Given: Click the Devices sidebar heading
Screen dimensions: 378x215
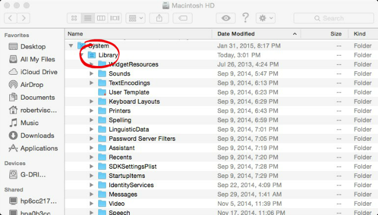Looking at the screenshot, I should pos(15,163).
